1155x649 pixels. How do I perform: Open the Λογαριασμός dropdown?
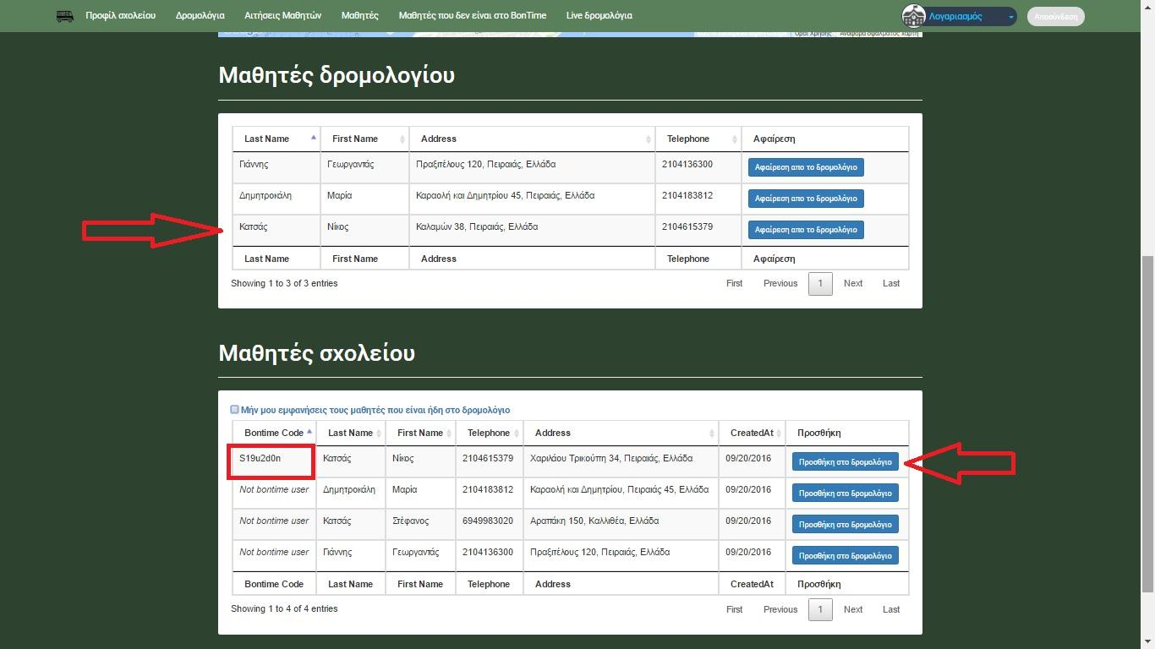point(971,16)
